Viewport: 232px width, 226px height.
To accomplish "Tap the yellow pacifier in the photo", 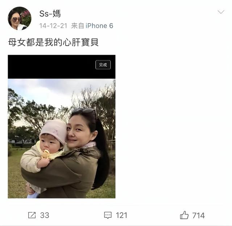I will pos(46,154).
